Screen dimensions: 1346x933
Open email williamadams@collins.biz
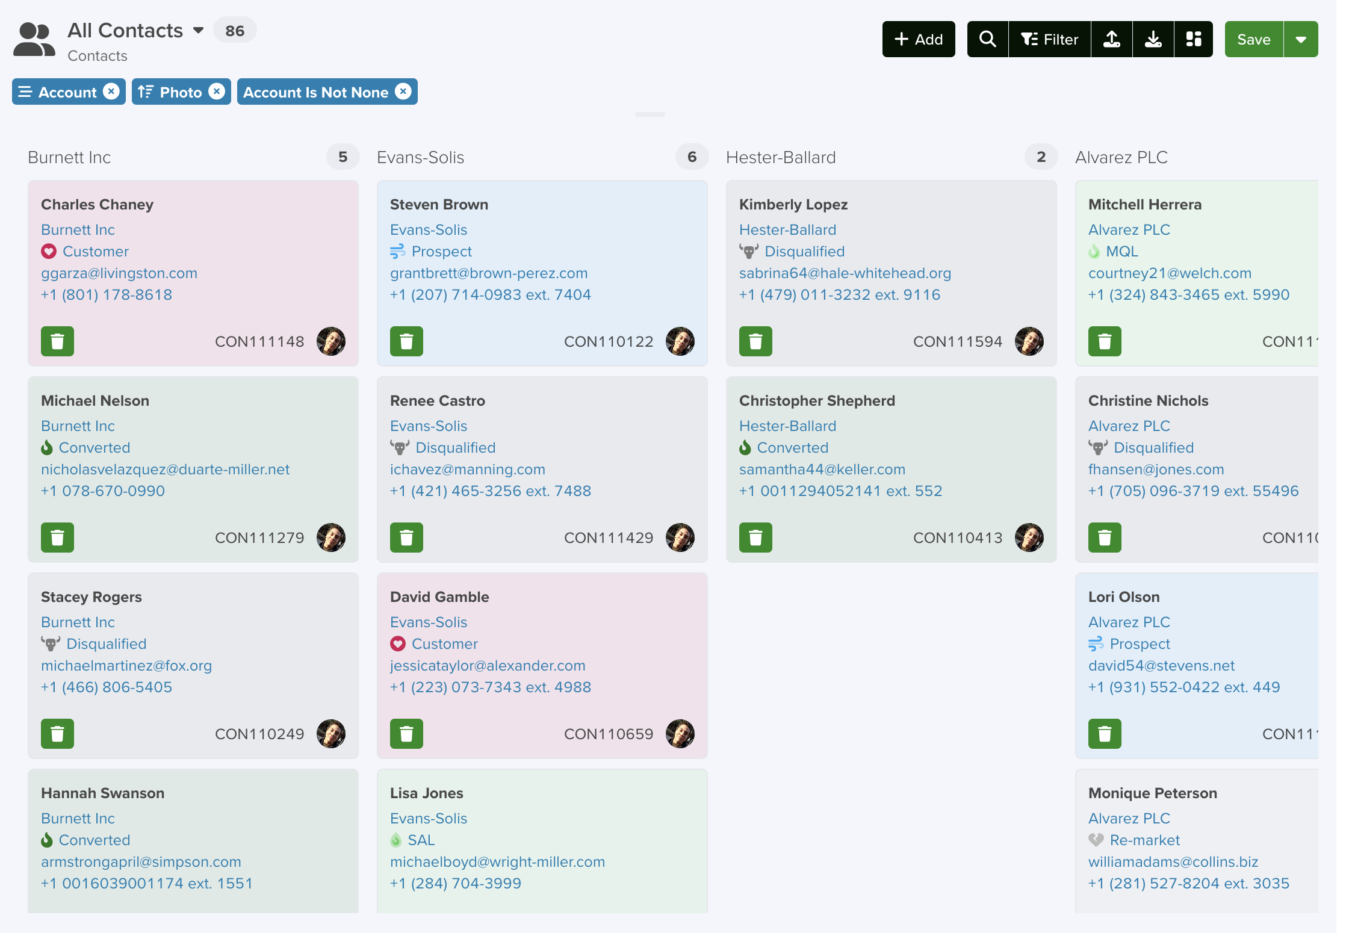[1173, 861]
